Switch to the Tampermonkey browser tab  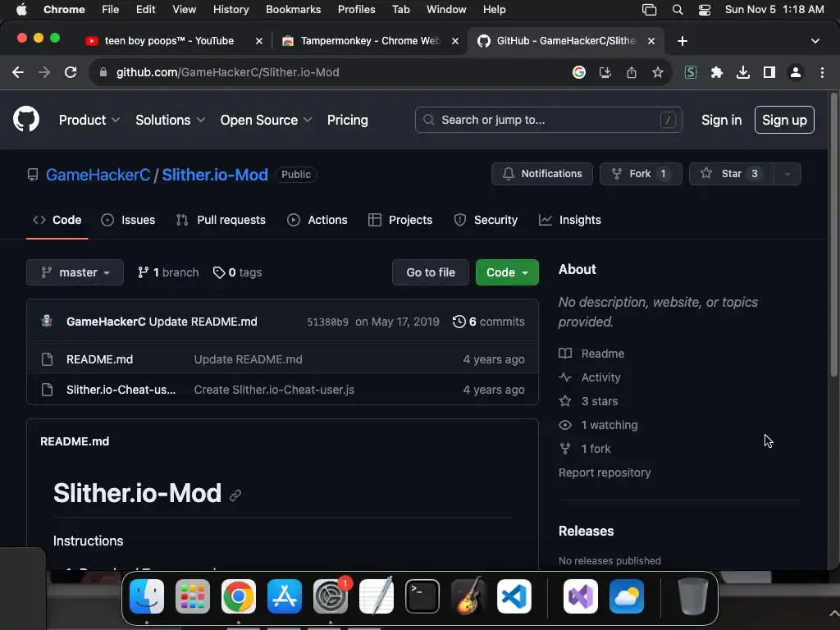370,41
